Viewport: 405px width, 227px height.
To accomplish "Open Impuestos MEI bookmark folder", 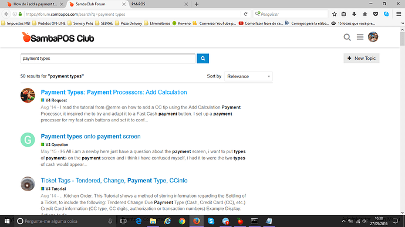I will tap(16, 23).
